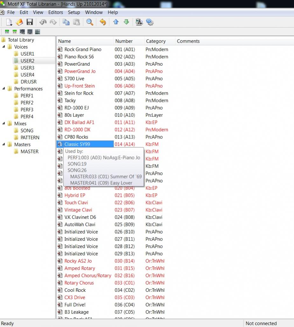The width and height of the screenshot is (294, 327).
Task: Select PERF3 in Performances
Action: pyautogui.click(x=27, y=110)
